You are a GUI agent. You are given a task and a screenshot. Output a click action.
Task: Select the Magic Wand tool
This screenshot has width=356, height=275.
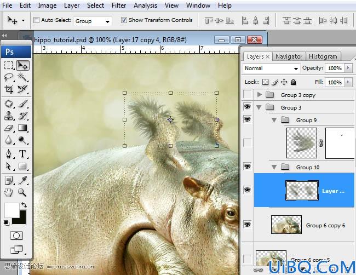tap(22, 77)
